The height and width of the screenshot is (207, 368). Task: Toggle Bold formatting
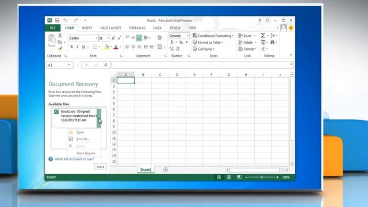tap(71, 47)
